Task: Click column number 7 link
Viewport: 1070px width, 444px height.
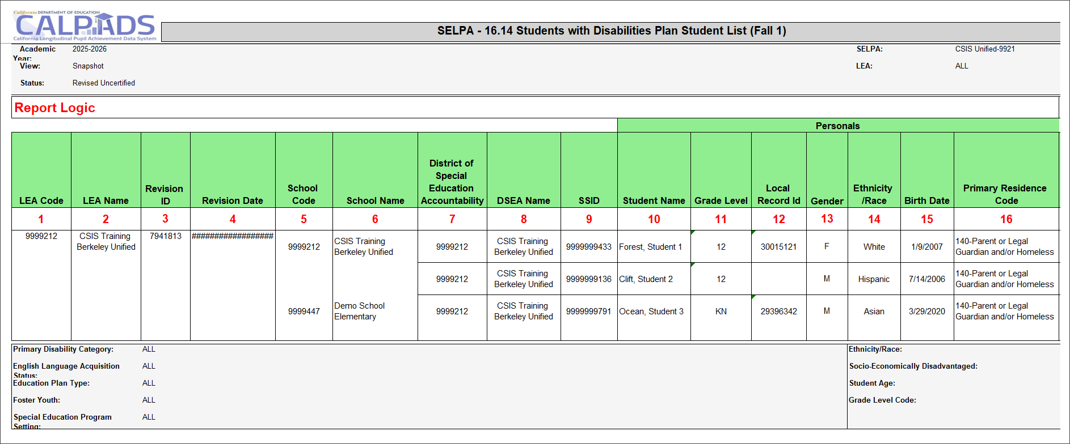Action: pos(452,219)
